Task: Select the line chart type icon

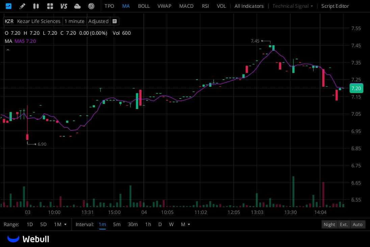Action: pyautogui.click(x=8, y=6)
